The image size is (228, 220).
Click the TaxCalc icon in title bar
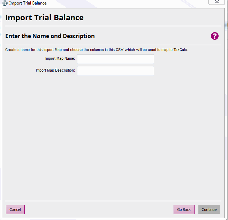pyautogui.click(x=5, y=3)
